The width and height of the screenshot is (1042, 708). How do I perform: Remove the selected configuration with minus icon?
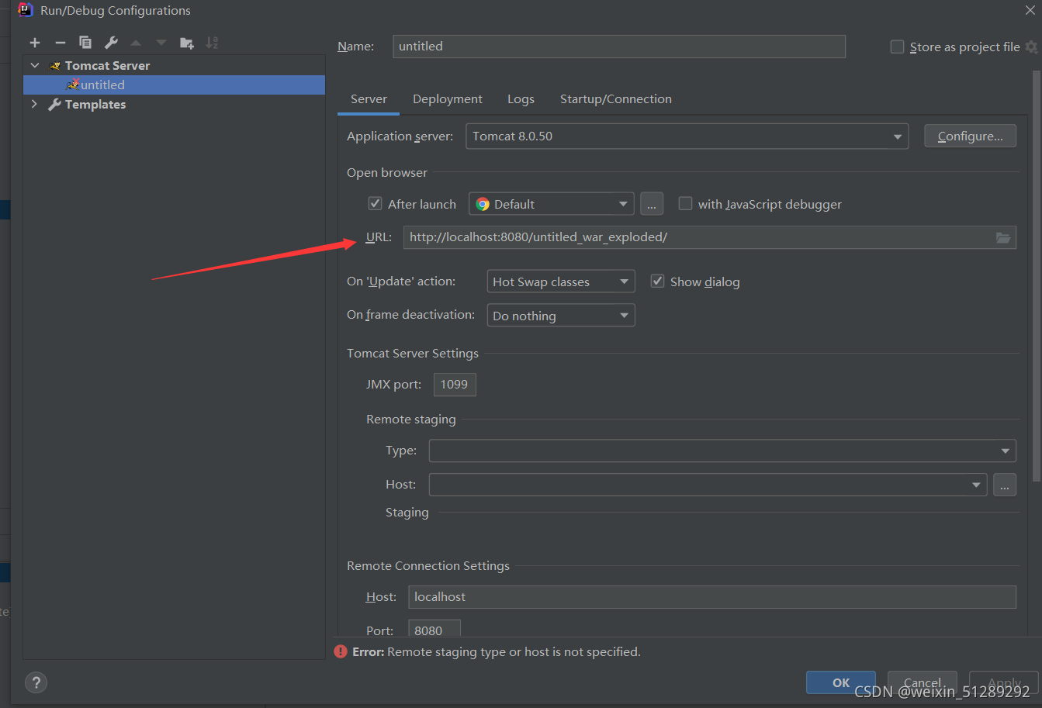[60, 43]
